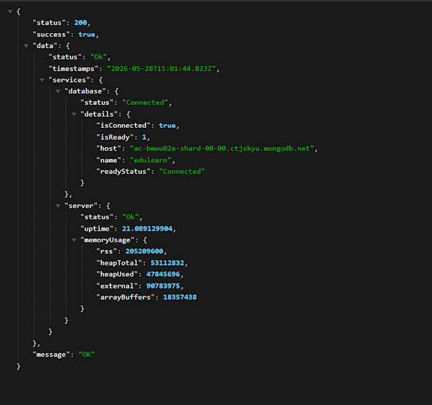Select the external value 90783975
Image resolution: width=432 pixels, height=405 pixels.
[x=163, y=286]
